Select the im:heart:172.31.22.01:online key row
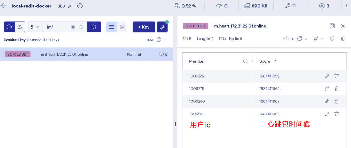 [86, 54]
